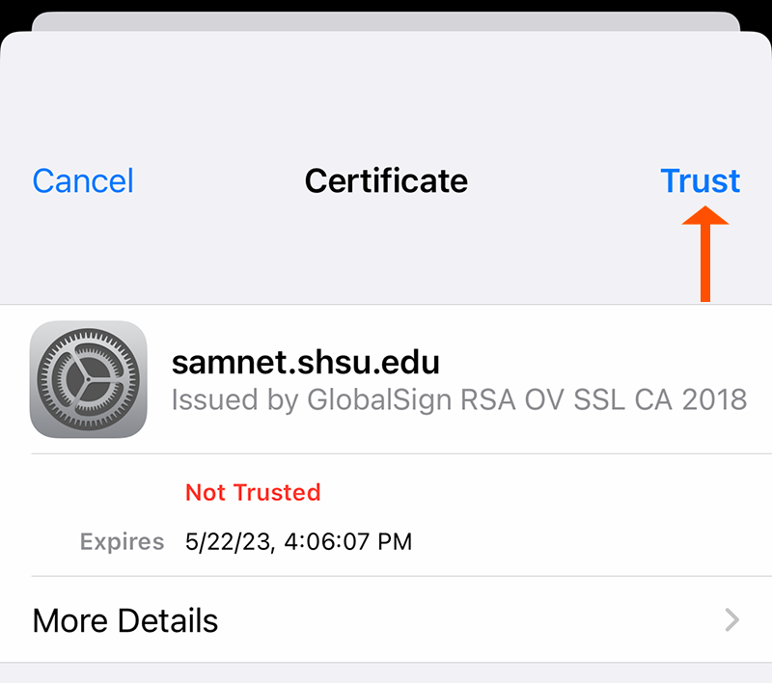Select the red Not Trusted indicator
Viewport: 772px width, 683px height.
[x=252, y=492]
